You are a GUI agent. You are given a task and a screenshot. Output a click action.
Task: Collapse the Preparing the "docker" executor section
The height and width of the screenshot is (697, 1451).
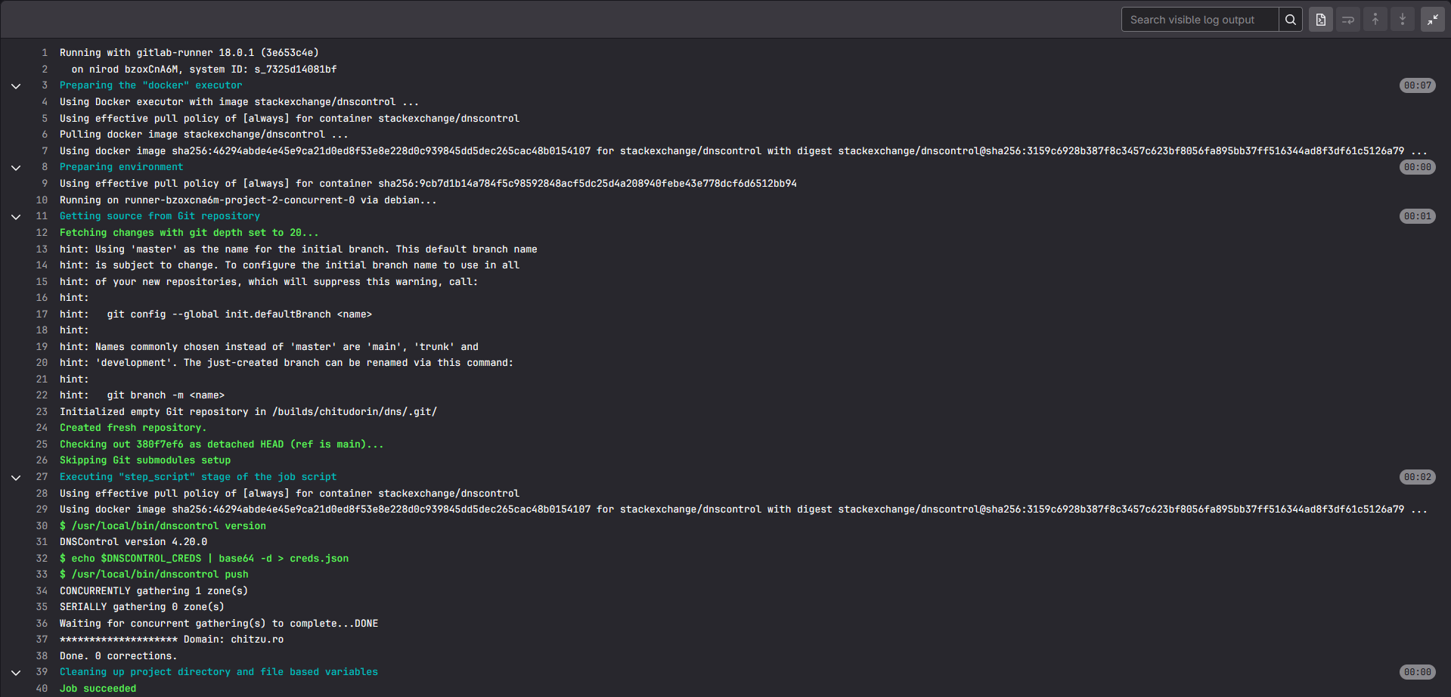coord(16,85)
